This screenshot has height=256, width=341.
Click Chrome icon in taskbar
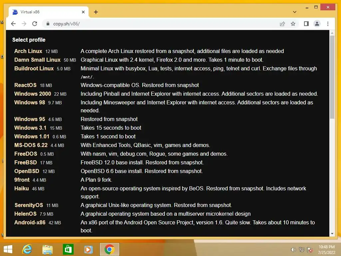pos(109,249)
